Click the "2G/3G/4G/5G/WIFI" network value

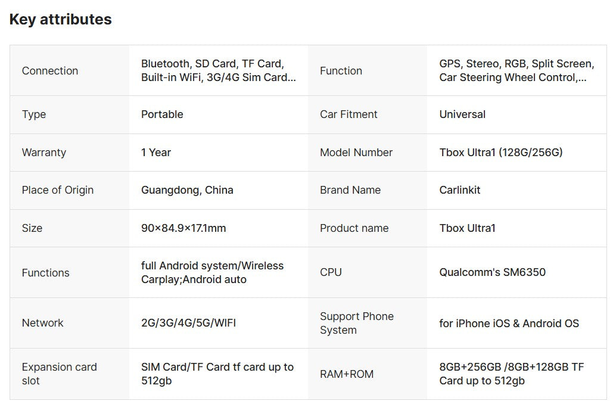click(x=188, y=323)
